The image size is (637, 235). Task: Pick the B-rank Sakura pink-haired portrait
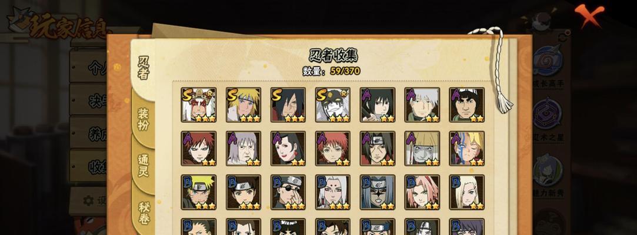[422, 192]
